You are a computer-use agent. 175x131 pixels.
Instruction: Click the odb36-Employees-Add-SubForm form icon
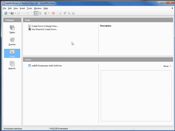[29, 66]
